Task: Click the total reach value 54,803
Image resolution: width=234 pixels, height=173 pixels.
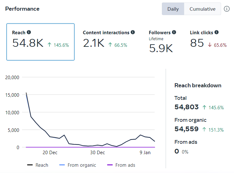Action: click(186, 107)
